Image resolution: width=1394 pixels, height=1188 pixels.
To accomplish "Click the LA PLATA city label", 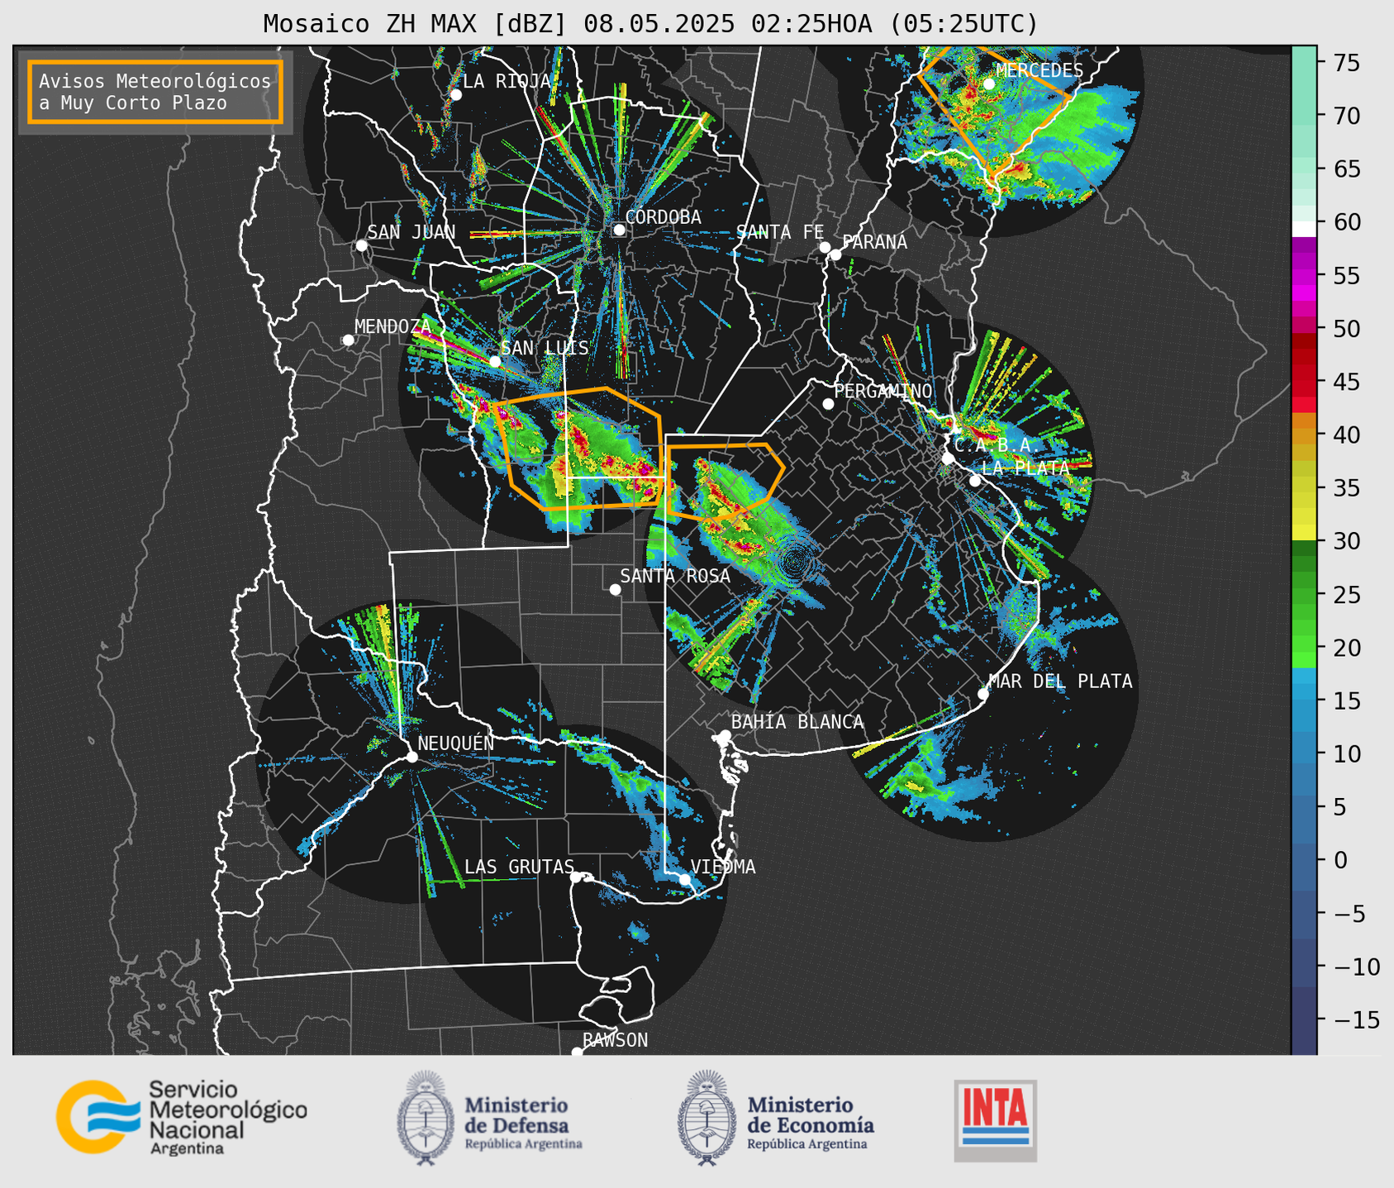I will [x=1025, y=468].
